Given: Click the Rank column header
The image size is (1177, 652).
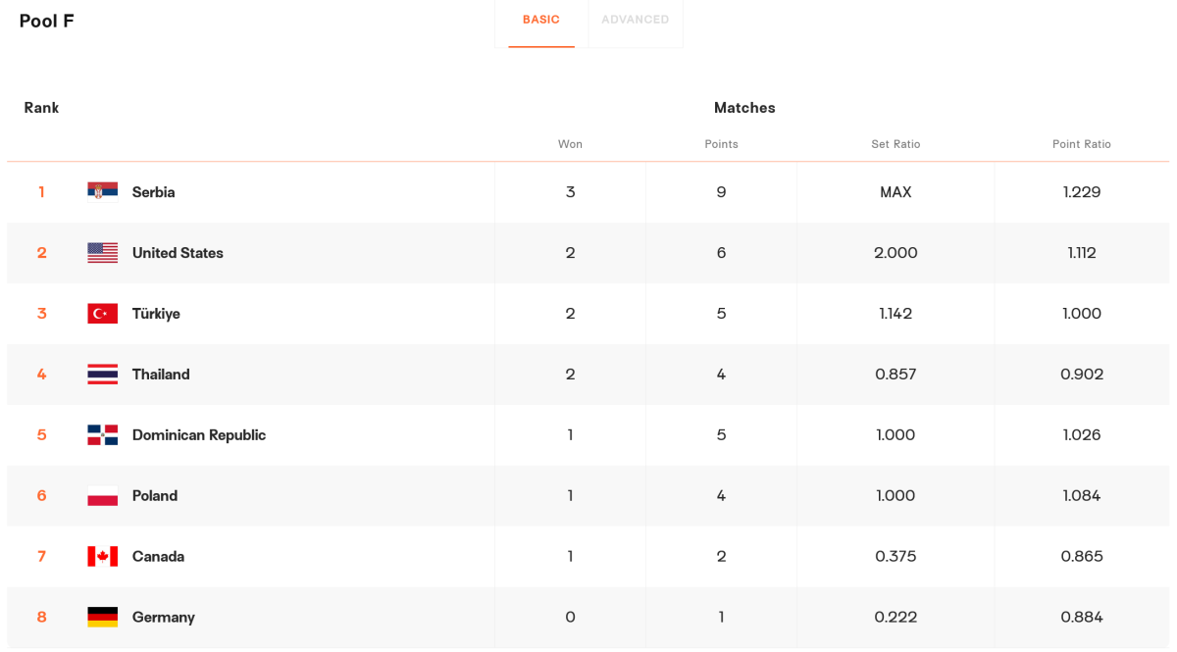Looking at the screenshot, I should coord(41,108).
